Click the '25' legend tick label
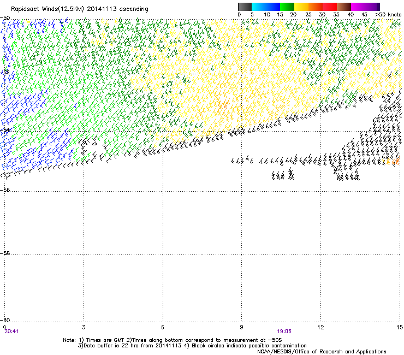Image resolution: width=404 pixels, height=355 pixels. (308, 15)
